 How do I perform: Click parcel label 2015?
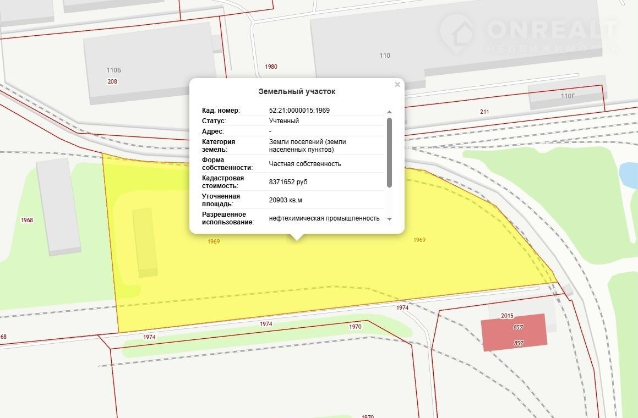(507, 316)
